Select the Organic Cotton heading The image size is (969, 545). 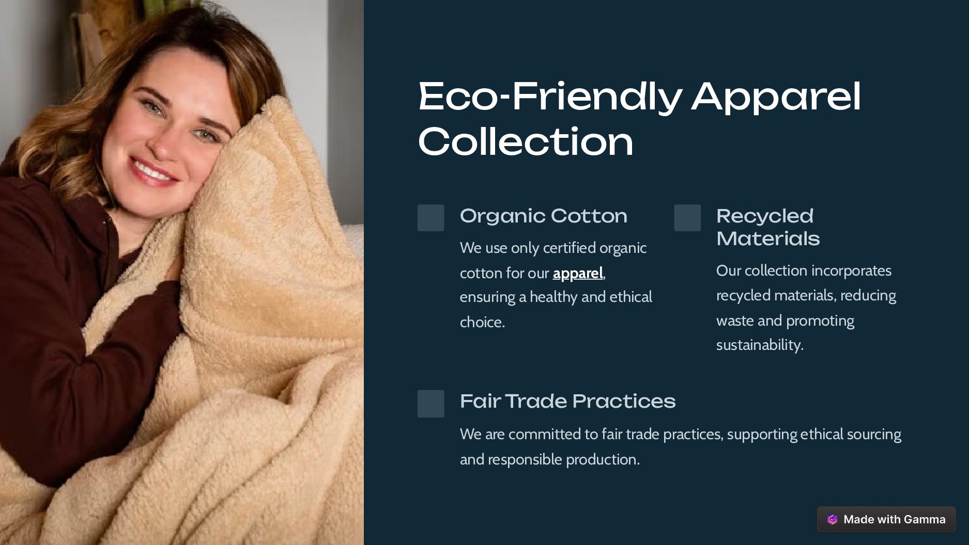544,216
